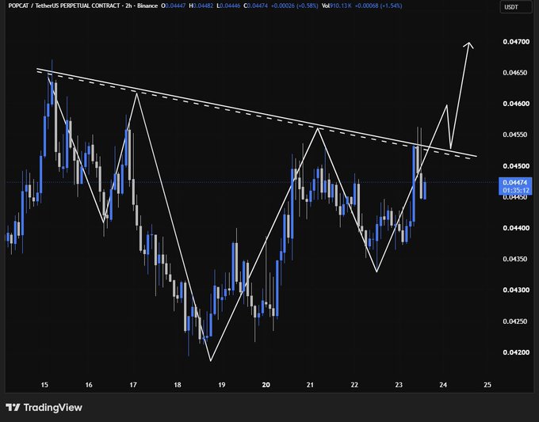
Task: Click date label 22 on time axis
Action: [x=354, y=385]
